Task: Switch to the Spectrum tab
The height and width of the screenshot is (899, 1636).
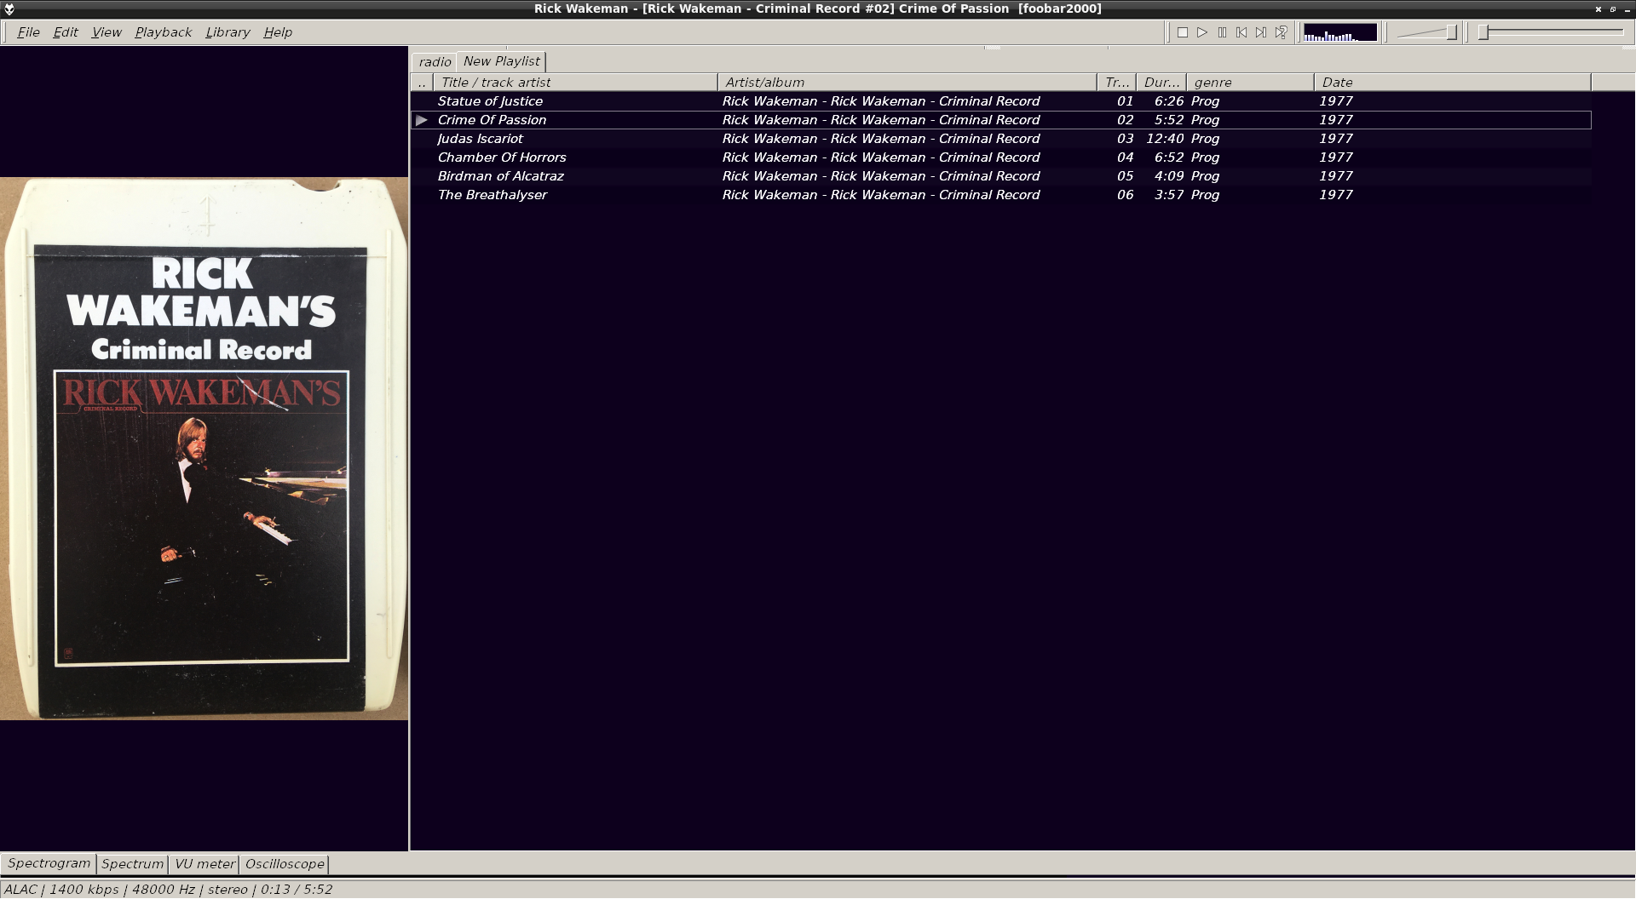Action: [x=132, y=864]
